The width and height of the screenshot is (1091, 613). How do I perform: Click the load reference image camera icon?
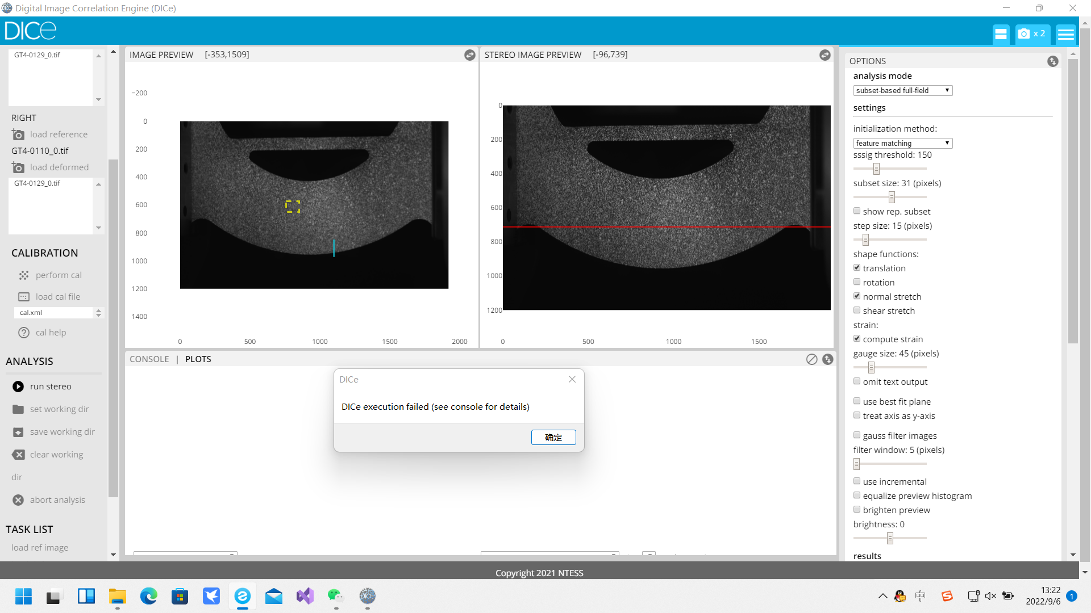pos(18,135)
